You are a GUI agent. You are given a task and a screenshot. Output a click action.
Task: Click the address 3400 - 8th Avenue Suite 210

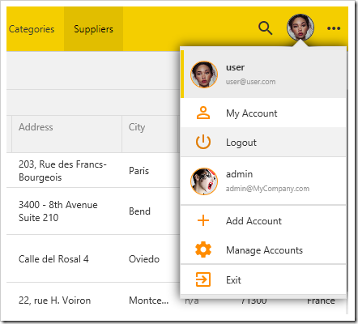pyautogui.click(x=58, y=211)
